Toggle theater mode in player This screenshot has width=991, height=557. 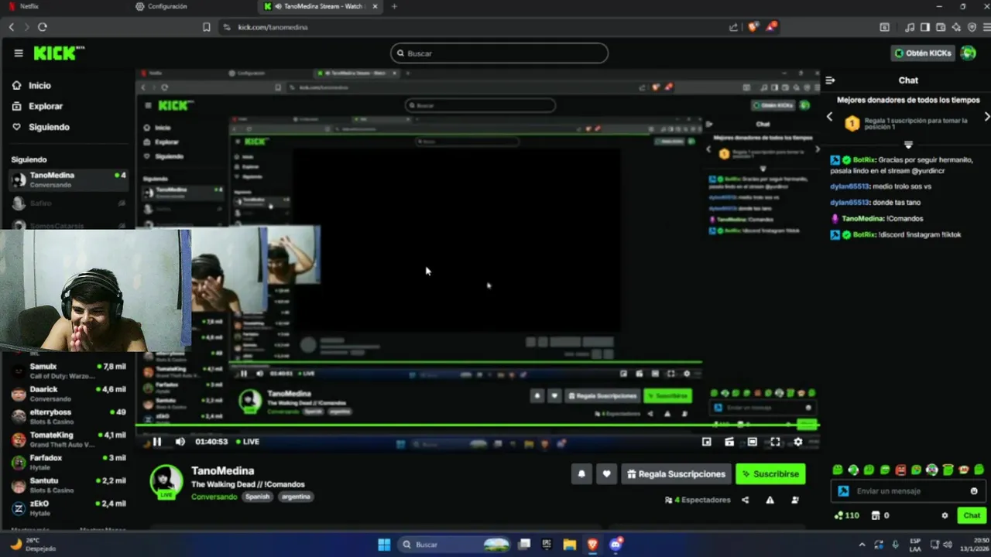tap(753, 442)
